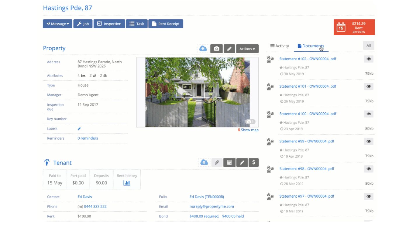
Task: Open the $400.00 required bond link
Action: 204,216
